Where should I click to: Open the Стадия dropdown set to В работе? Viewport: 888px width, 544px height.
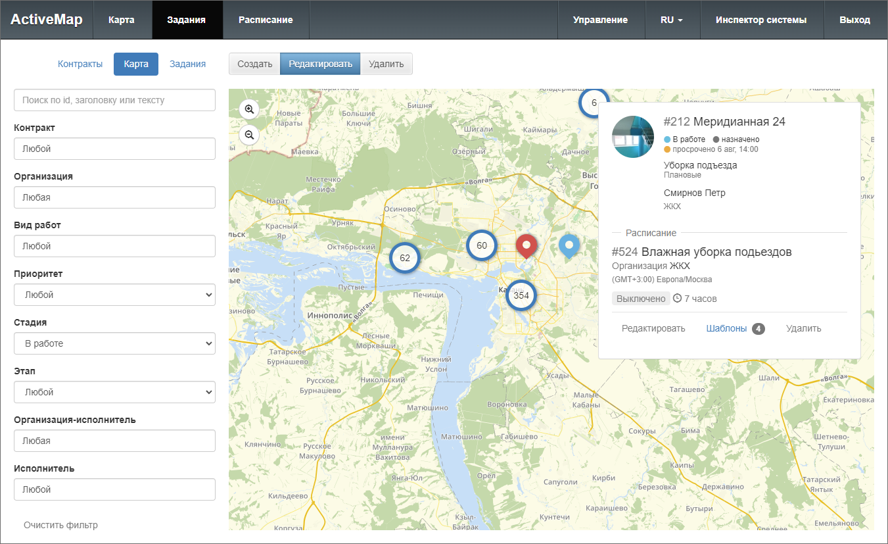click(114, 343)
